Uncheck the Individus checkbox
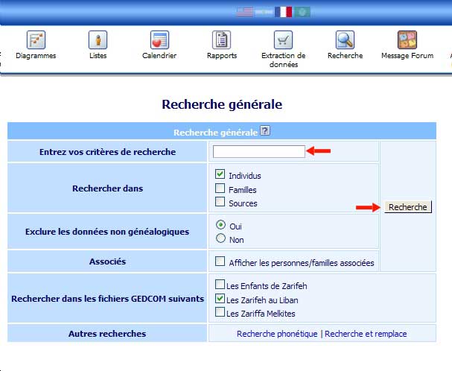The height and width of the screenshot is (371, 452). [x=220, y=174]
